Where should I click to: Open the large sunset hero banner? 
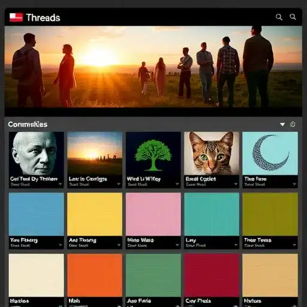tap(153, 67)
